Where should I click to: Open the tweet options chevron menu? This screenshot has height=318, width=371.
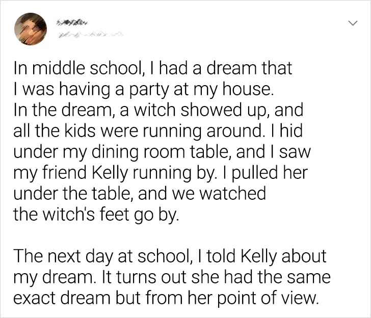pyautogui.click(x=352, y=24)
